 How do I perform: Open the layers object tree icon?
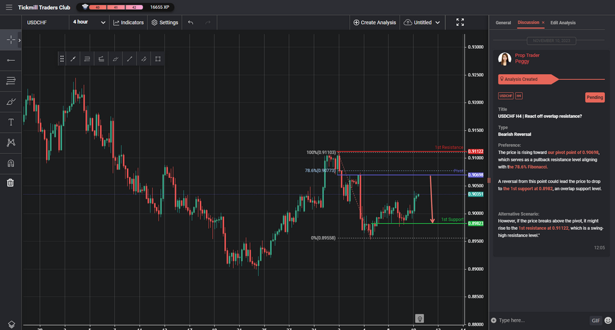11,324
